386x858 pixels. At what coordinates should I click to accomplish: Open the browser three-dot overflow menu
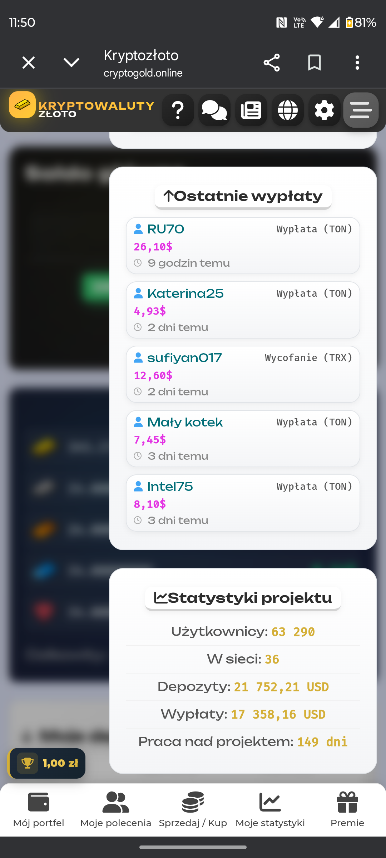pos(357,63)
